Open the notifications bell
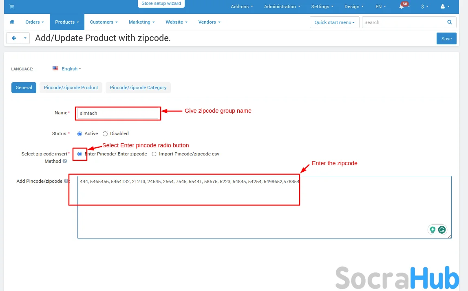468x291 pixels. 402,7
